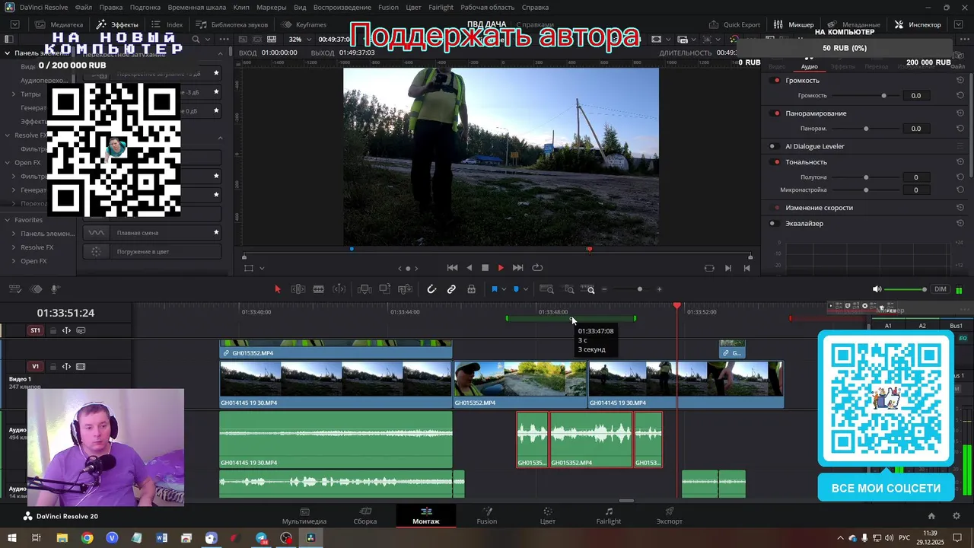The width and height of the screenshot is (974, 548).
Task: Toggle Position Lock padlock icon
Action: click(471, 289)
